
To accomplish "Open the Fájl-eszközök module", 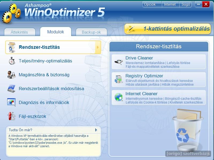I will click(x=32, y=116).
